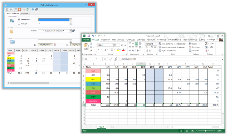229x134 pixels.
Task: Click the horizontal scrollbar in Calcul des heures grid
Action: coord(29,83)
